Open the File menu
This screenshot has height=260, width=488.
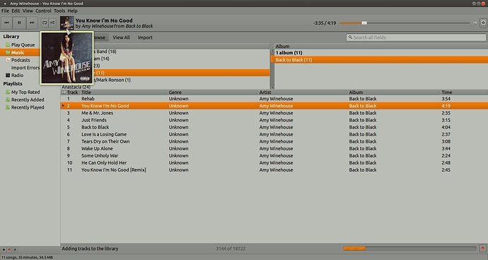point(5,11)
